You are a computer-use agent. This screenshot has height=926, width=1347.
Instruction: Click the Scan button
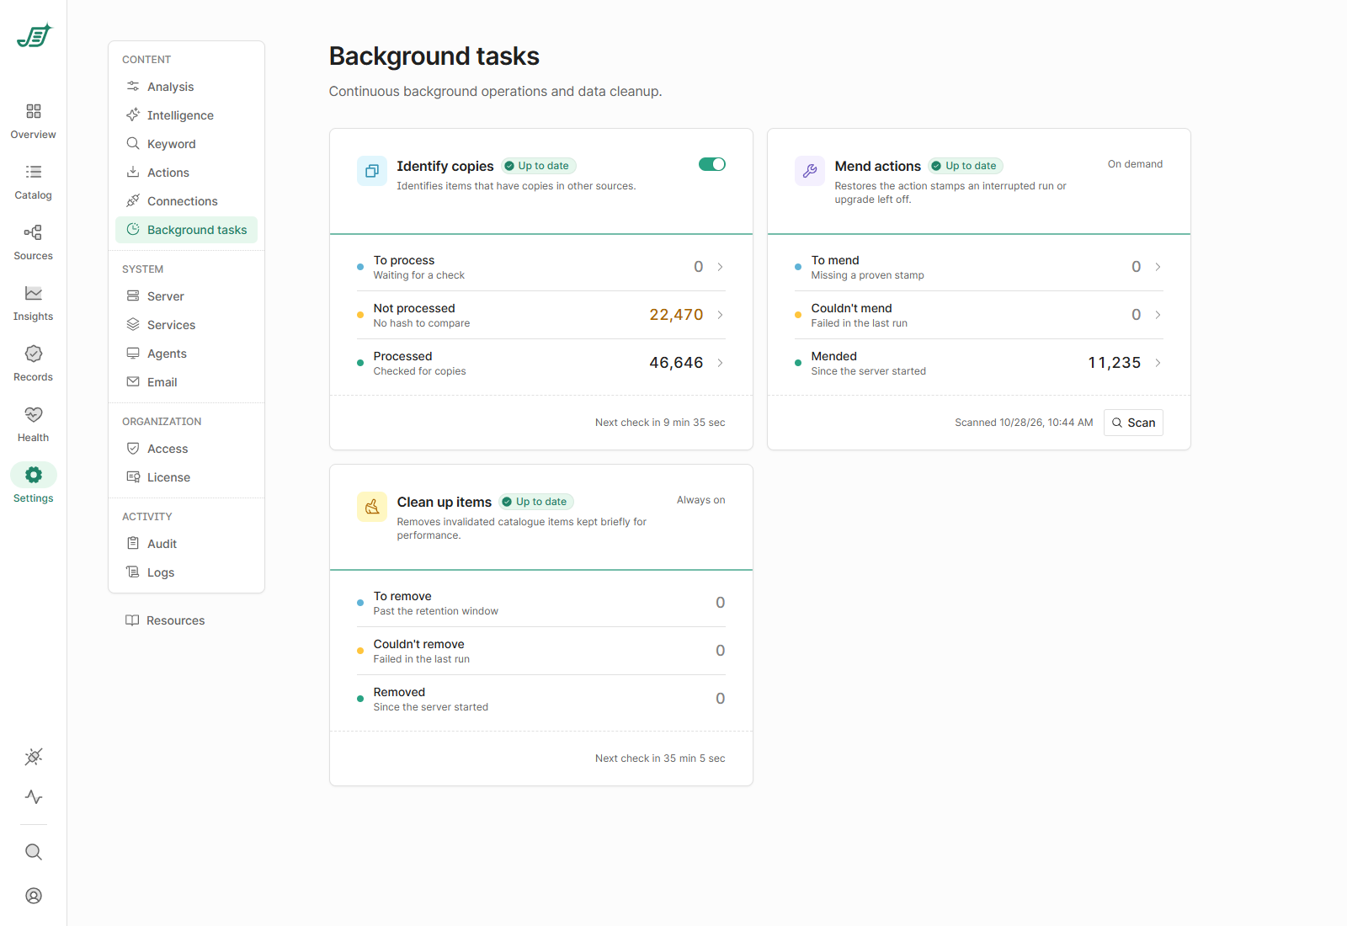[x=1133, y=423]
